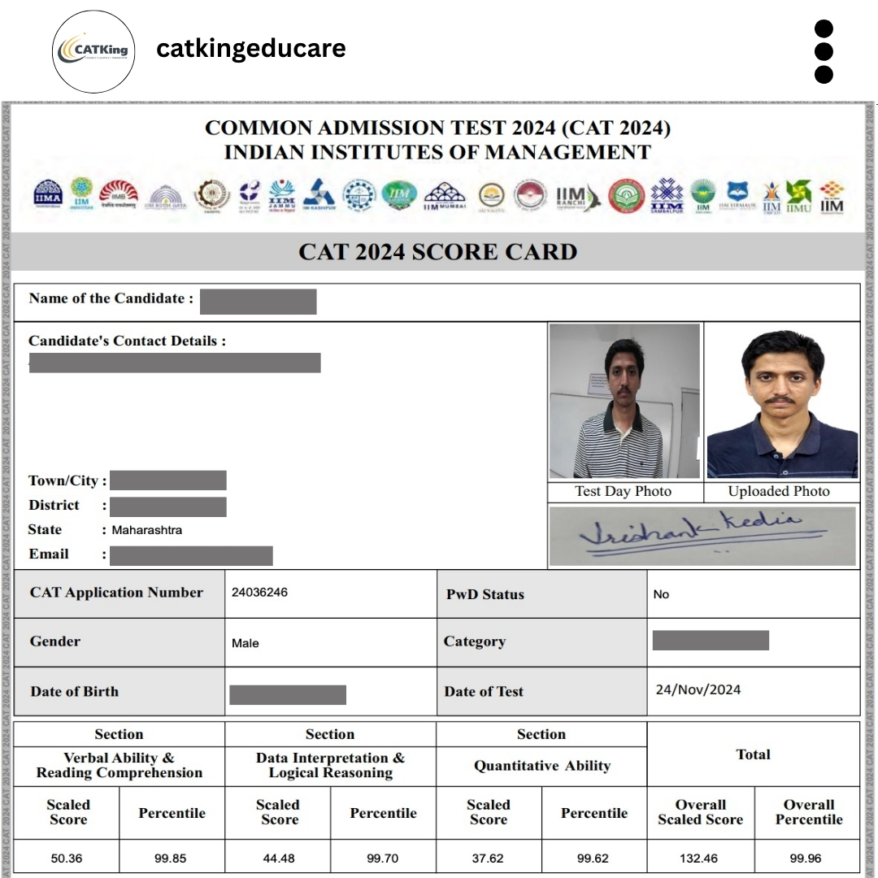Click the Gender value Male

tap(246, 643)
